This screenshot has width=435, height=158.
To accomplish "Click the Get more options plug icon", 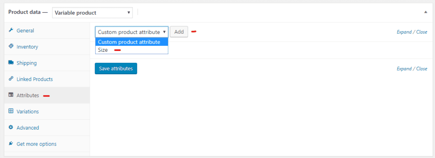I will 11,144.
